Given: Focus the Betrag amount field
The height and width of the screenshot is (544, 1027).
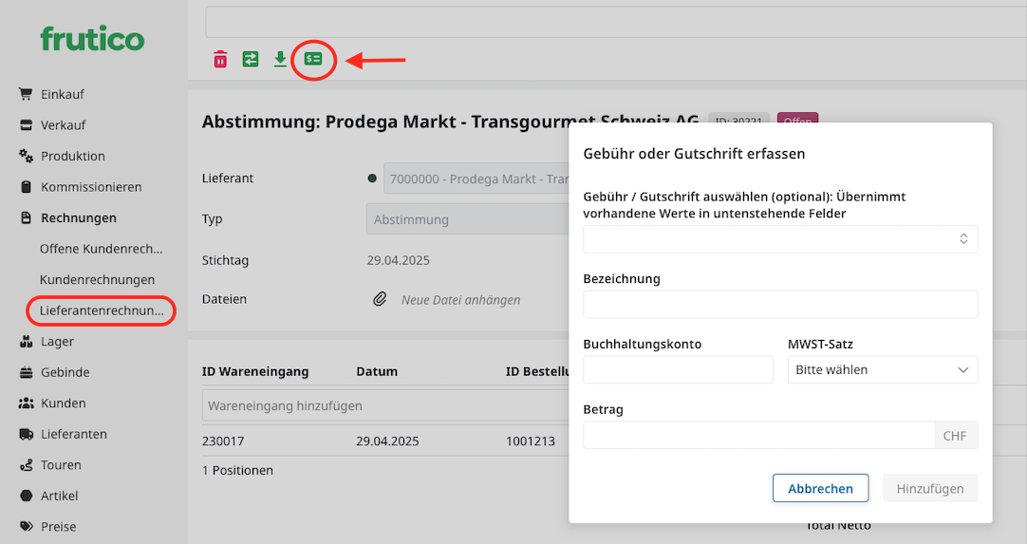Looking at the screenshot, I should 758,436.
